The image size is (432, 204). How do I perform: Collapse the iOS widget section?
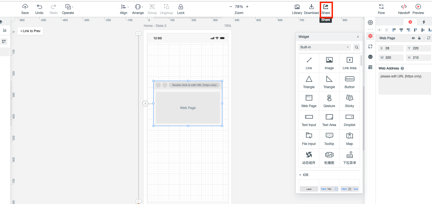coord(300,175)
